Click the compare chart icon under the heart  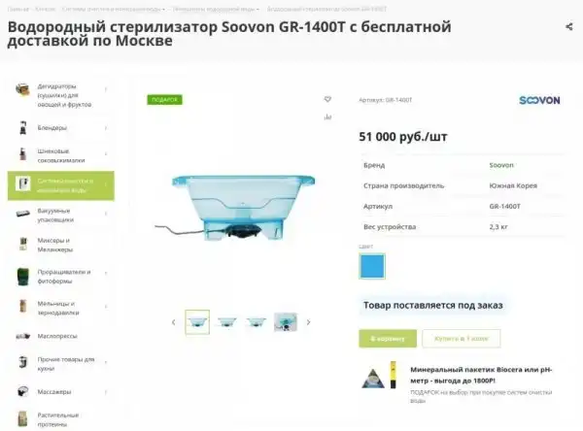tap(327, 117)
